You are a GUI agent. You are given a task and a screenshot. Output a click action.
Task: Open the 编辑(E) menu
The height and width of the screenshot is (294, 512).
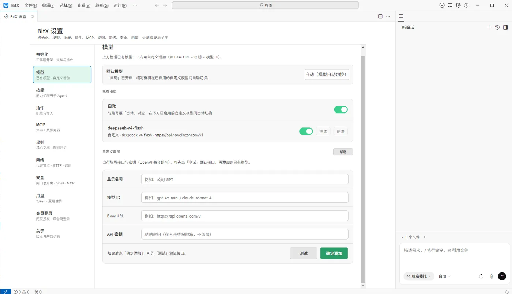tap(48, 5)
